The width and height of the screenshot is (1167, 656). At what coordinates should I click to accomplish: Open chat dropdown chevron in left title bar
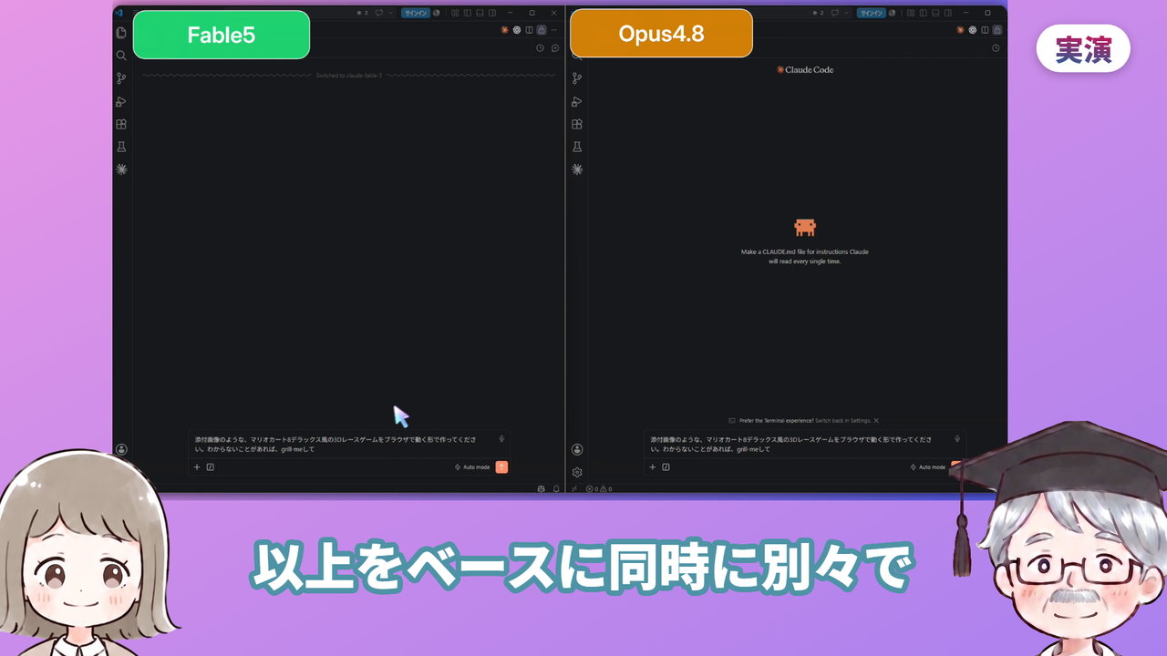[x=391, y=13]
